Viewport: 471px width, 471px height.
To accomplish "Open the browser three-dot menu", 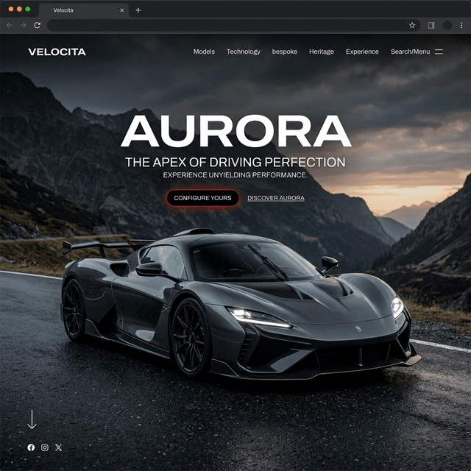I will click(461, 25).
